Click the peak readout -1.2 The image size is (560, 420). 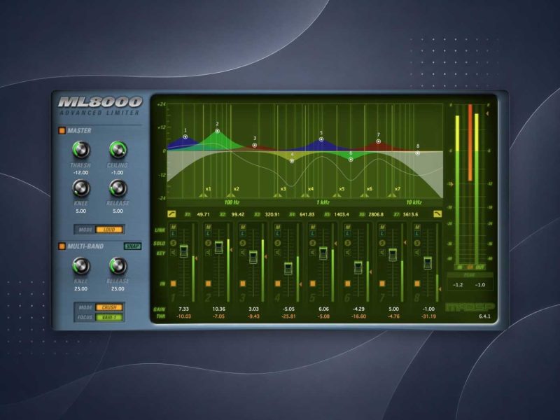(x=458, y=285)
